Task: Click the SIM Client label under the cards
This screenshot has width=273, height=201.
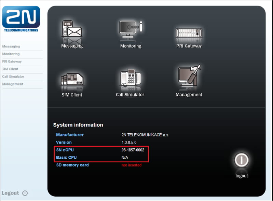Action: (x=72, y=95)
